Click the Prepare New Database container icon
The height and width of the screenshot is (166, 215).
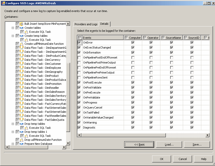[x=21, y=144]
